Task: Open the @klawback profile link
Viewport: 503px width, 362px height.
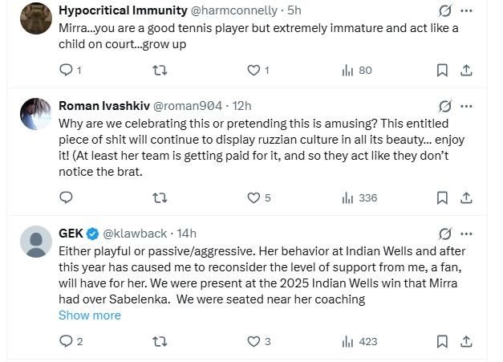Action: tap(135, 234)
